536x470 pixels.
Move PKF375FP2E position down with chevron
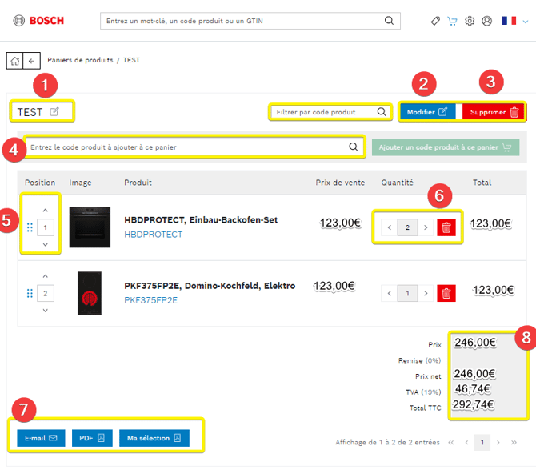click(45, 310)
